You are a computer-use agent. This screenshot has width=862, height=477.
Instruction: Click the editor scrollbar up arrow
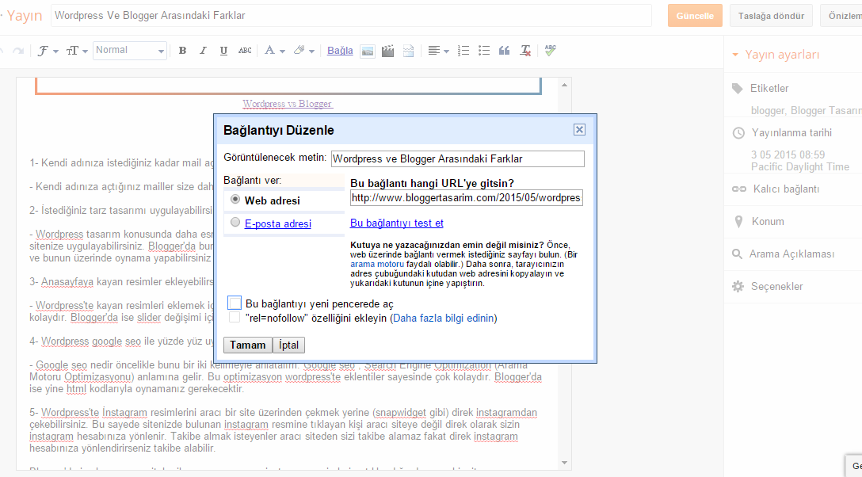pyautogui.click(x=565, y=86)
